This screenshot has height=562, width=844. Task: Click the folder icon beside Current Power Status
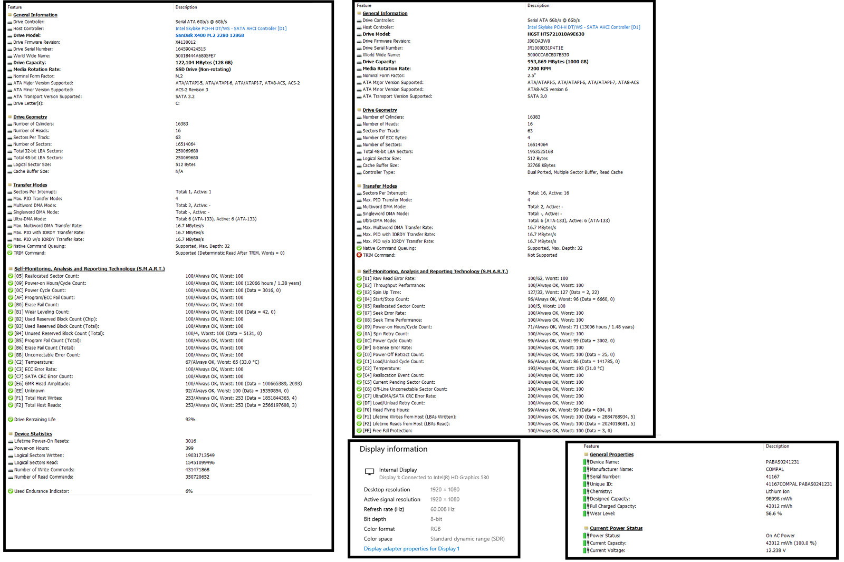pyautogui.click(x=586, y=528)
